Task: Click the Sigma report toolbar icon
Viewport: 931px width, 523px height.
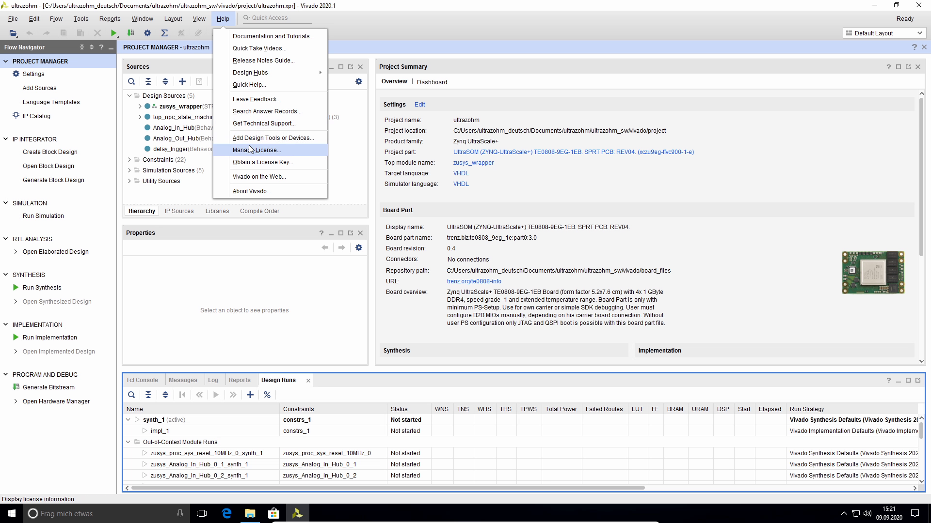Action: click(164, 33)
